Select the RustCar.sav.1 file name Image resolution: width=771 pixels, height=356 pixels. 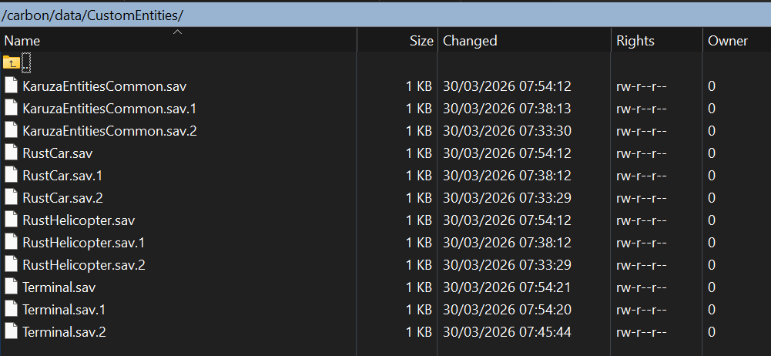pyautogui.click(x=62, y=175)
